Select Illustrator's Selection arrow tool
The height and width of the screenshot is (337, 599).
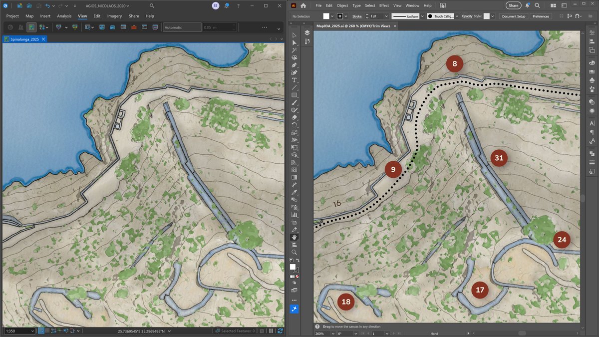point(295,34)
